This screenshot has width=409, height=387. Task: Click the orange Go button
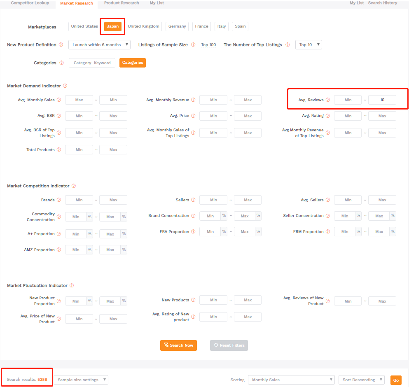coord(396,380)
